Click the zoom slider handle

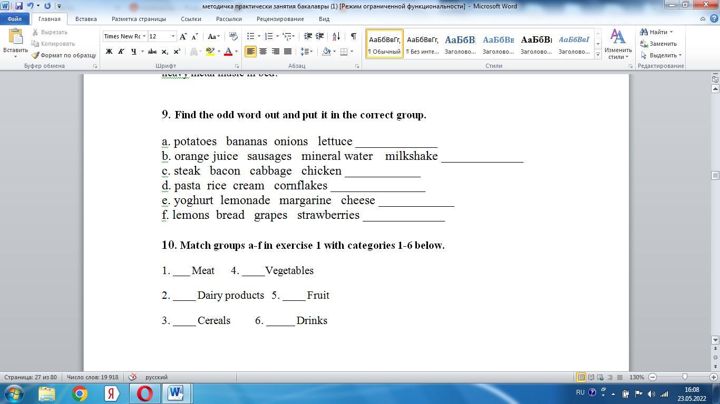(685, 377)
